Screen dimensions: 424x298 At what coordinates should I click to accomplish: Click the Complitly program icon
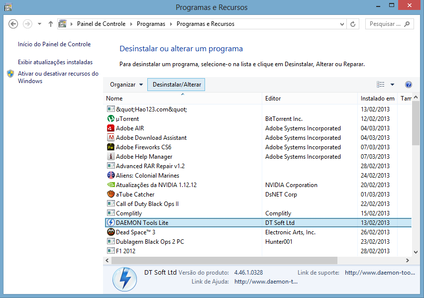pyautogui.click(x=111, y=213)
